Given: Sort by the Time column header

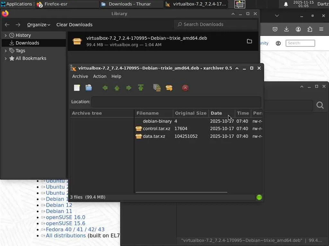Looking at the screenshot, I should [243, 113].
